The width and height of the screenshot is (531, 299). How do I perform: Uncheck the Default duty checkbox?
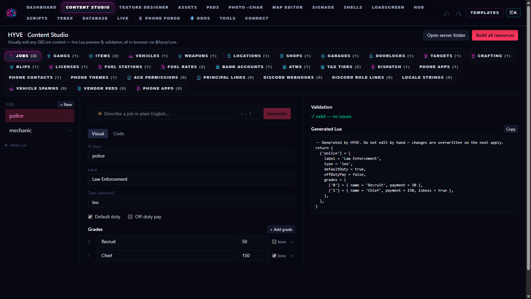pyautogui.click(x=90, y=217)
